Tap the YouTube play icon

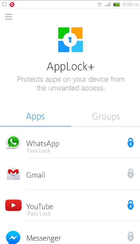[13, 205]
